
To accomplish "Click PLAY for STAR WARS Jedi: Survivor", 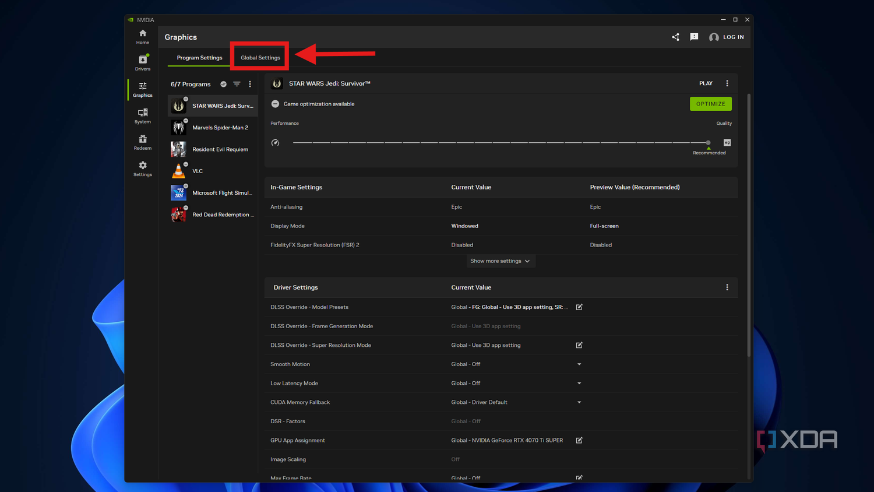I will [706, 83].
